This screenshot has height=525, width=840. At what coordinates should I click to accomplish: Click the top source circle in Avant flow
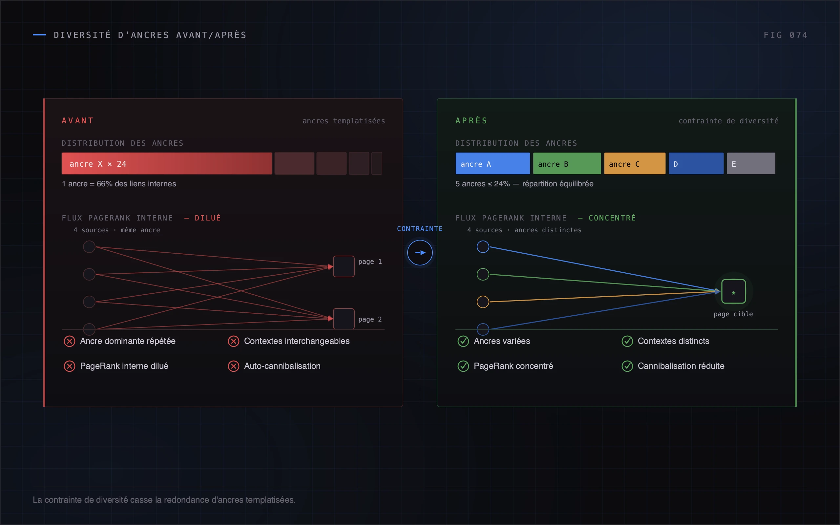pyautogui.click(x=89, y=247)
